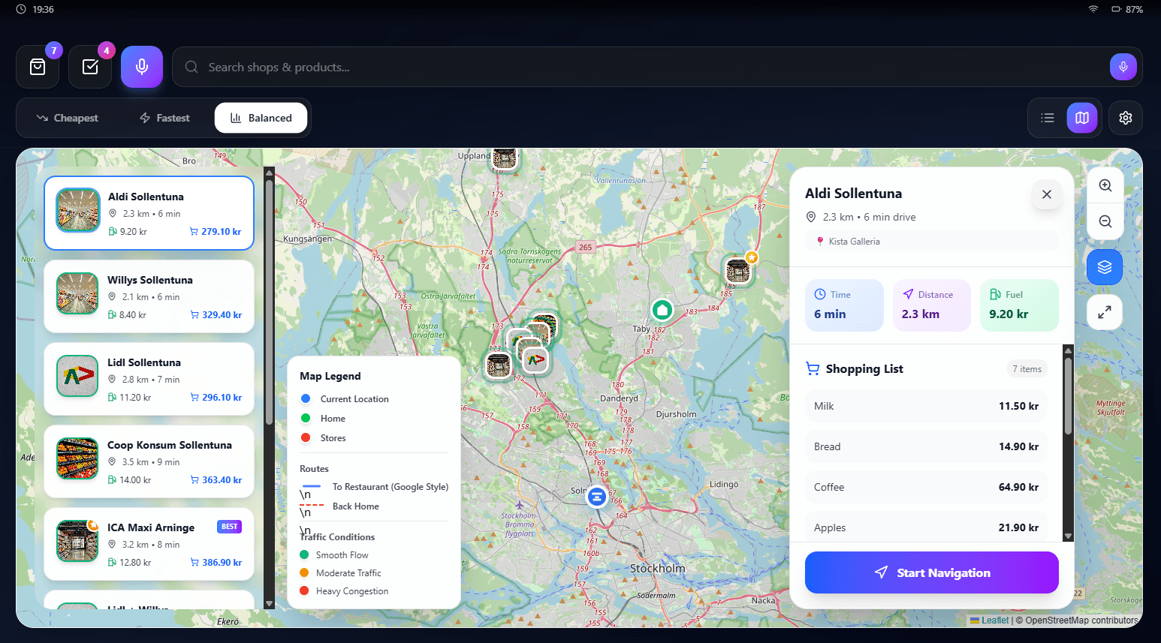Close the Aldi Sollentuna details panel
Image resolution: width=1161 pixels, height=643 pixels.
pyautogui.click(x=1046, y=194)
